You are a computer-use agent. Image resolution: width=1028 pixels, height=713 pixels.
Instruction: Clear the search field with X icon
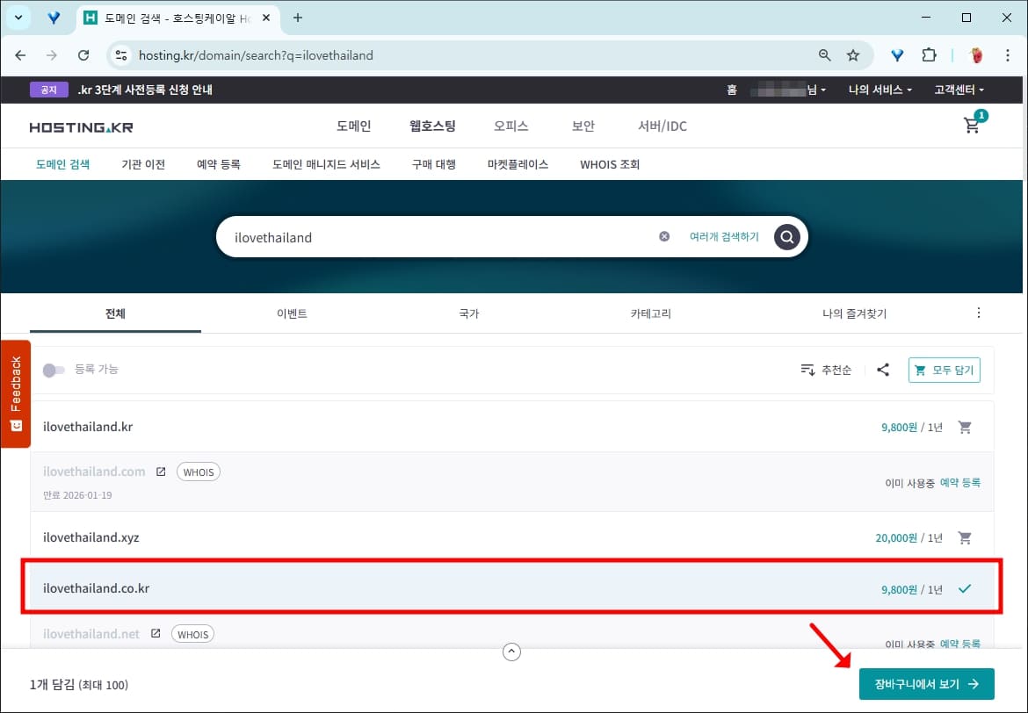pyautogui.click(x=664, y=236)
